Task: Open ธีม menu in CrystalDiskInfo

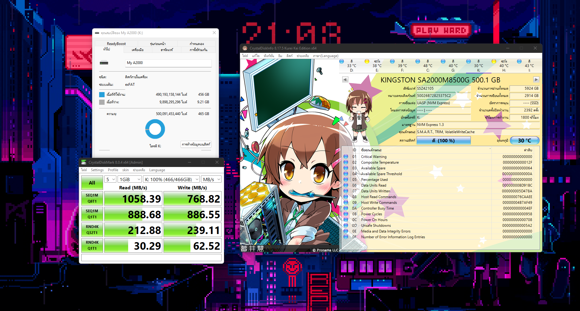Action: tap(280, 56)
